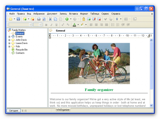The image size is (160, 119).
Task: Toggle Underline formatting button
Action: (56, 25)
